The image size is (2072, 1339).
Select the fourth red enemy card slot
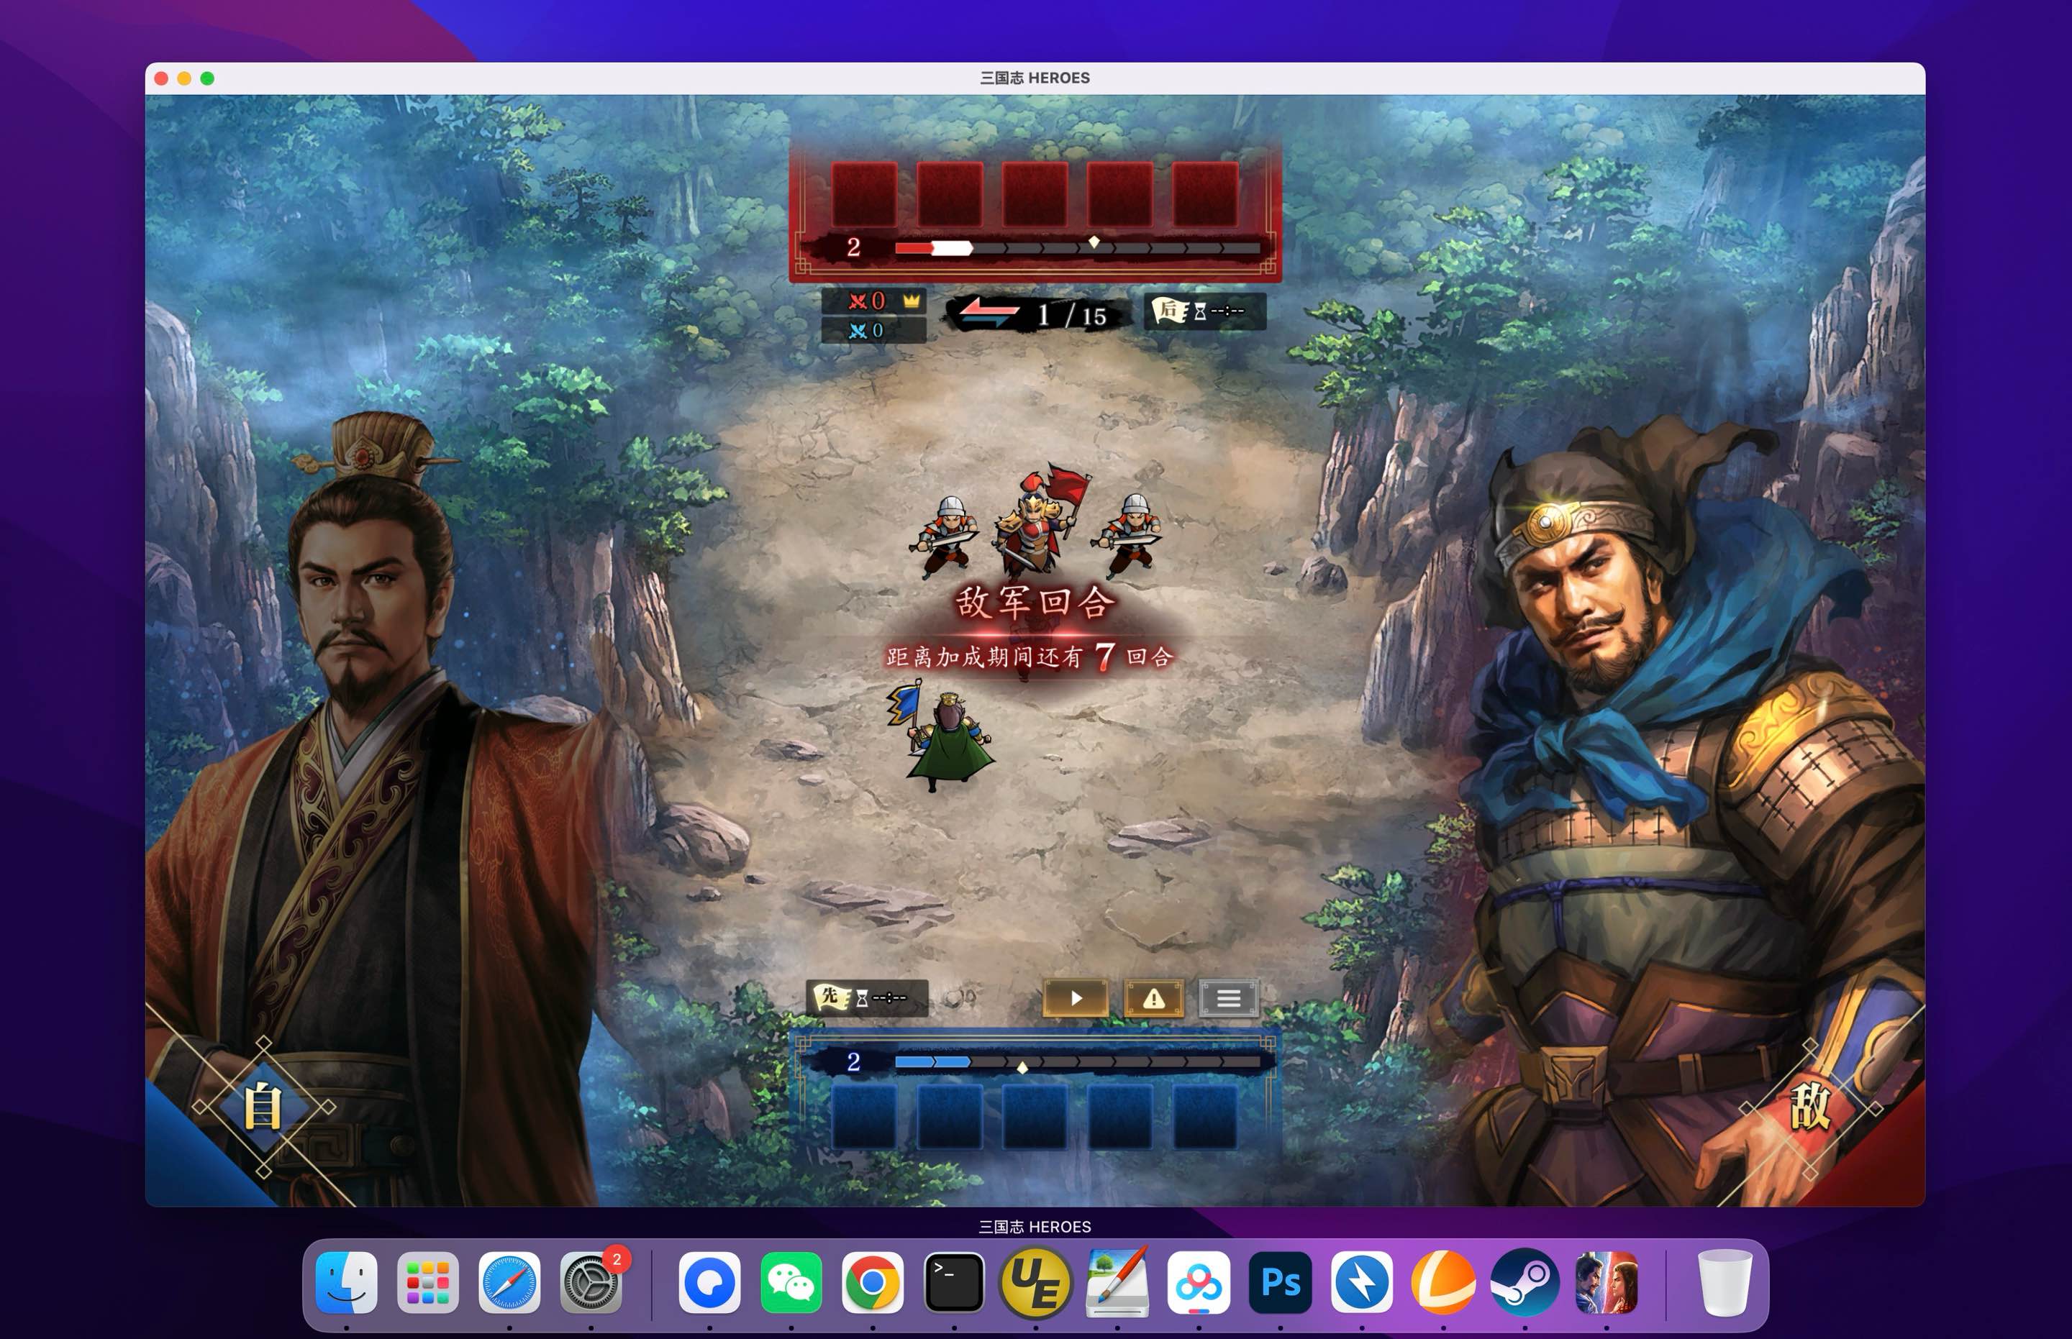(x=1119, y=194)
